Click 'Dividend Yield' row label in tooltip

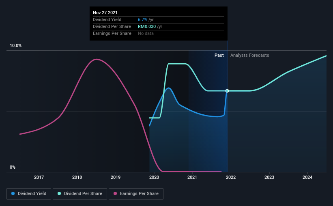[x=107, y=19]
